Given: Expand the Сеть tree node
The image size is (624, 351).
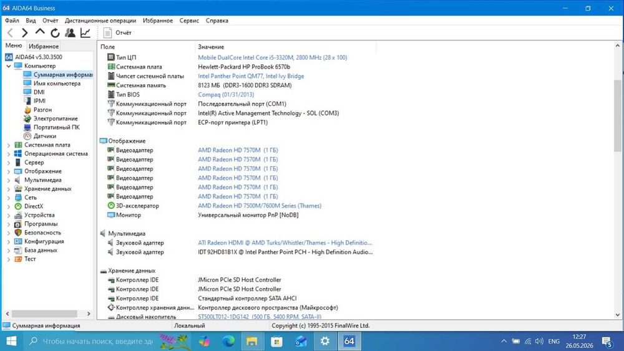Looking at the screenshot, I should pos(9,198).
